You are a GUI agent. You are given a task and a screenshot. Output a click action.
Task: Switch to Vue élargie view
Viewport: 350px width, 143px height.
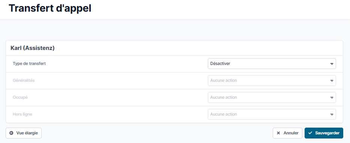coord(24,133)
